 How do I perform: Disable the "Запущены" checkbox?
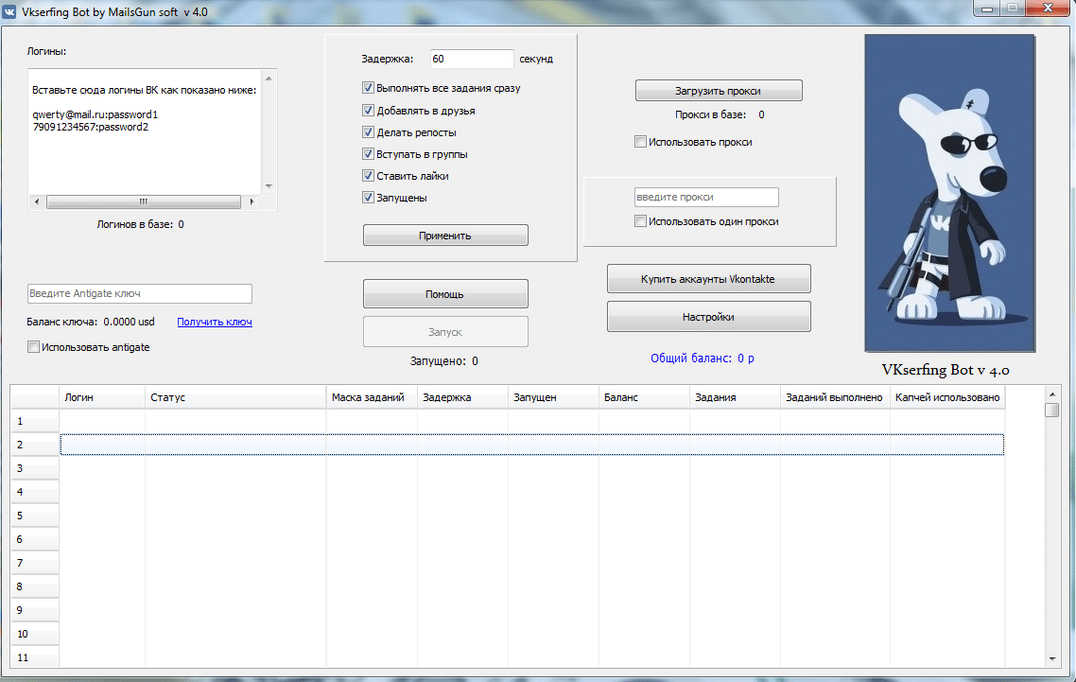click(x=368, y=197)
